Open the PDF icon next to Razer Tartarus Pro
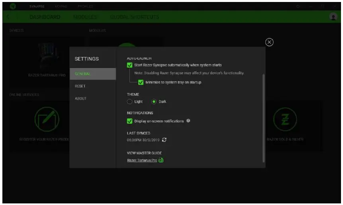This screenshot has width=343, height=205. point(161,160)
